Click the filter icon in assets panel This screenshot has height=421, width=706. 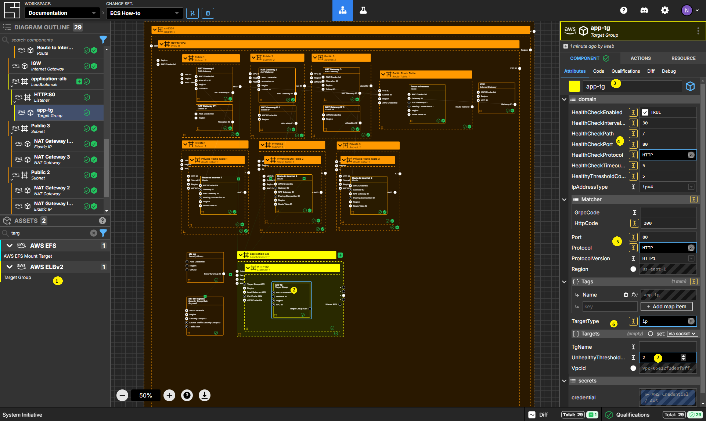(x=103, y=233)
